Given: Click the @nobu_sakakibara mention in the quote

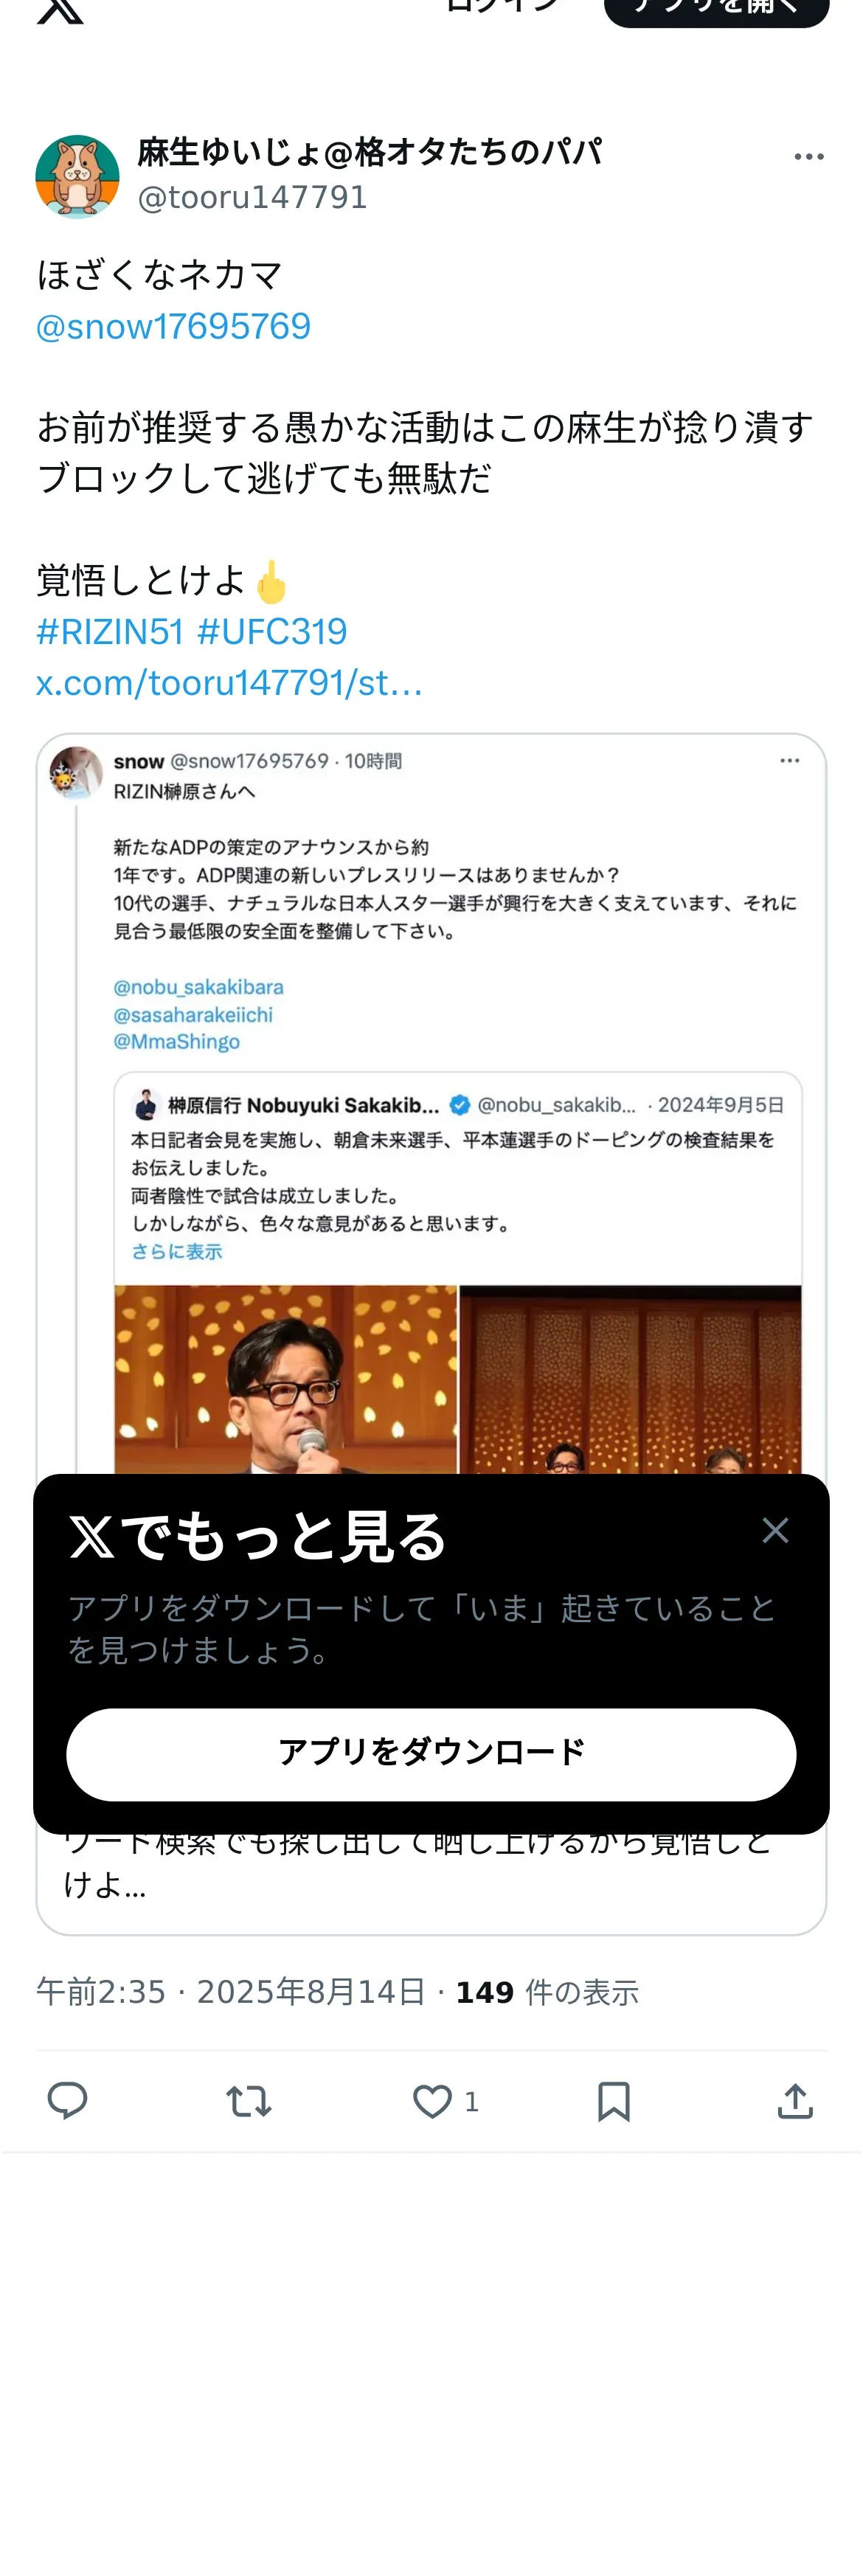Looking at the screenshot, I should [x=198, y=987].
